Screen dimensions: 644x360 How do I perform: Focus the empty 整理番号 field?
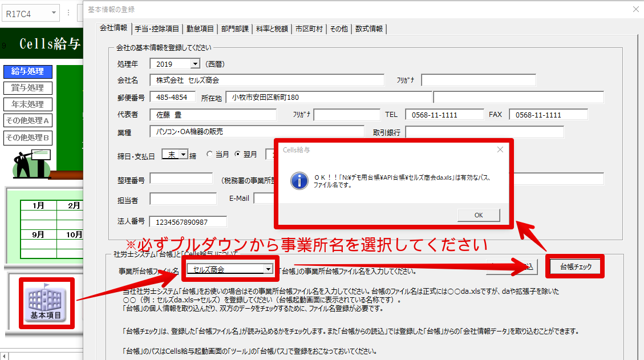click(x=181, y=179)
